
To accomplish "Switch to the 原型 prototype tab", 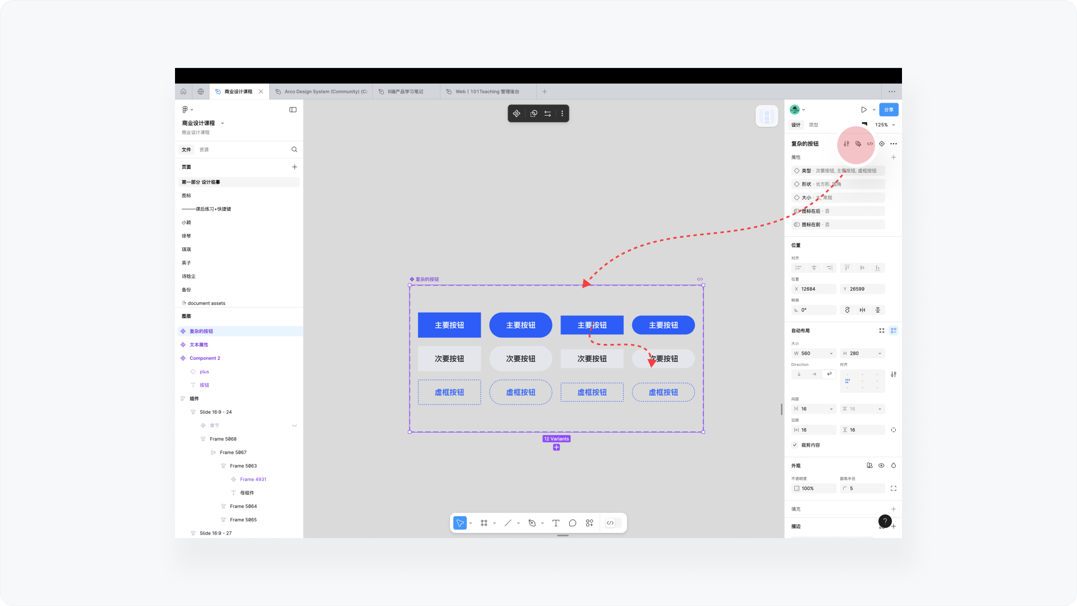I will tap(813, 125).
